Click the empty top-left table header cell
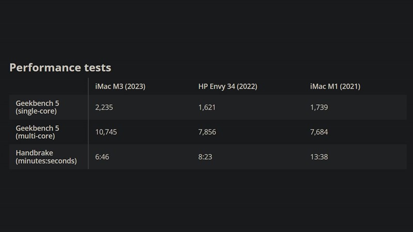 point(49,87)
